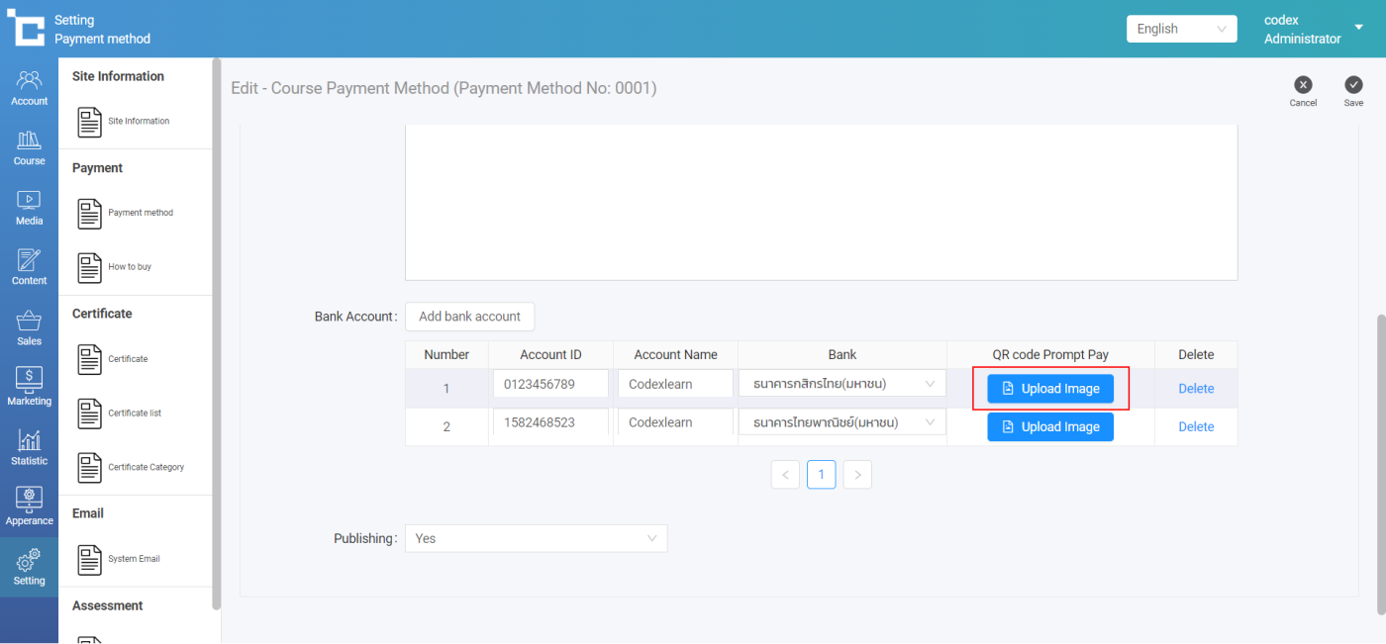Expand the codex Administrator user menu

(x=1358, y=28)
